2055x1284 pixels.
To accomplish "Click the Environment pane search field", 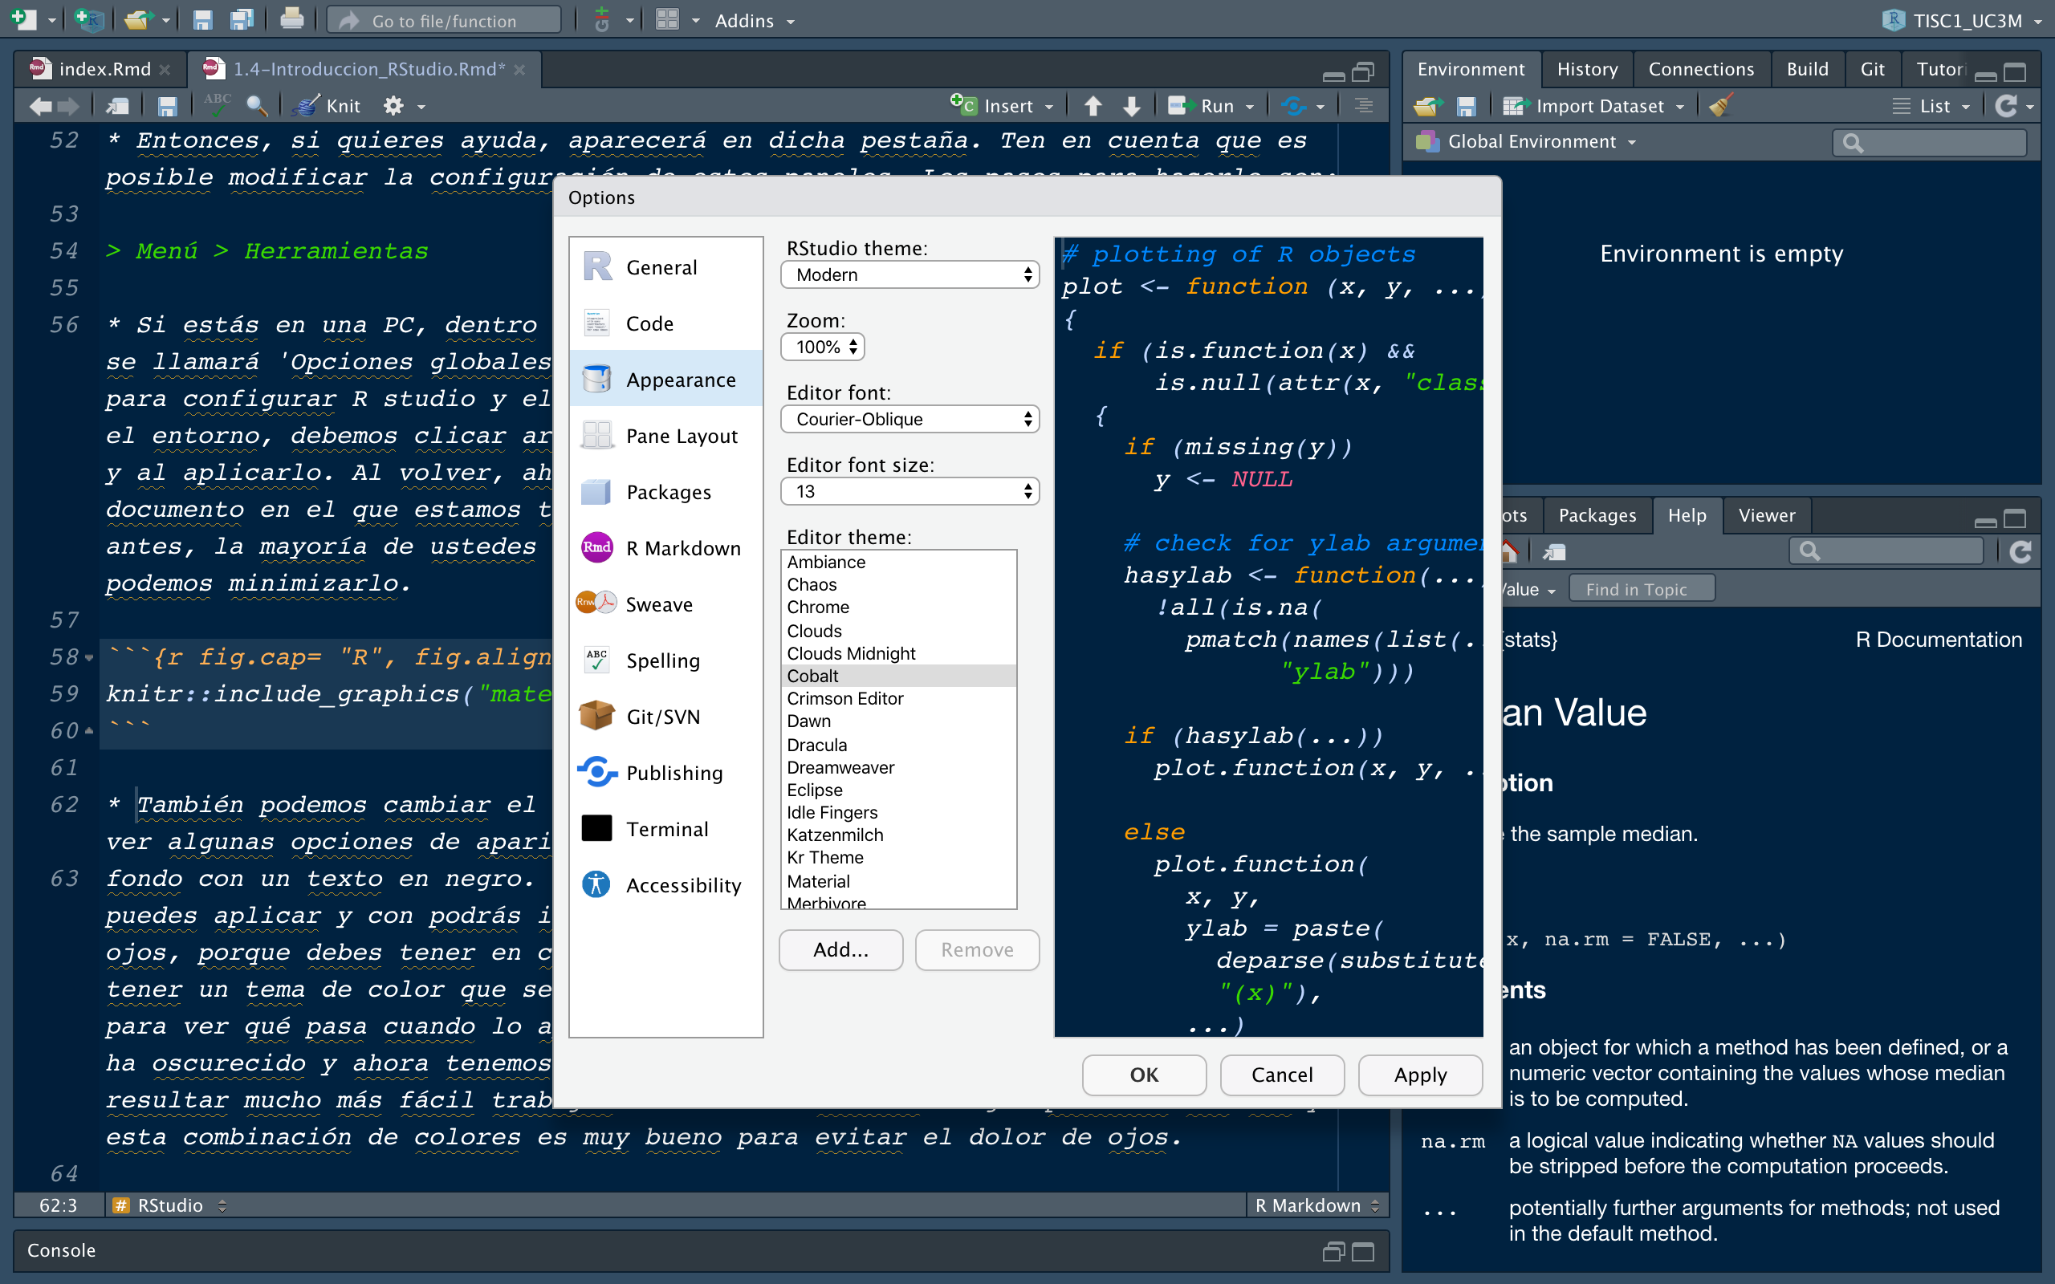I will pyautogui.click(x=1929, y=143).
